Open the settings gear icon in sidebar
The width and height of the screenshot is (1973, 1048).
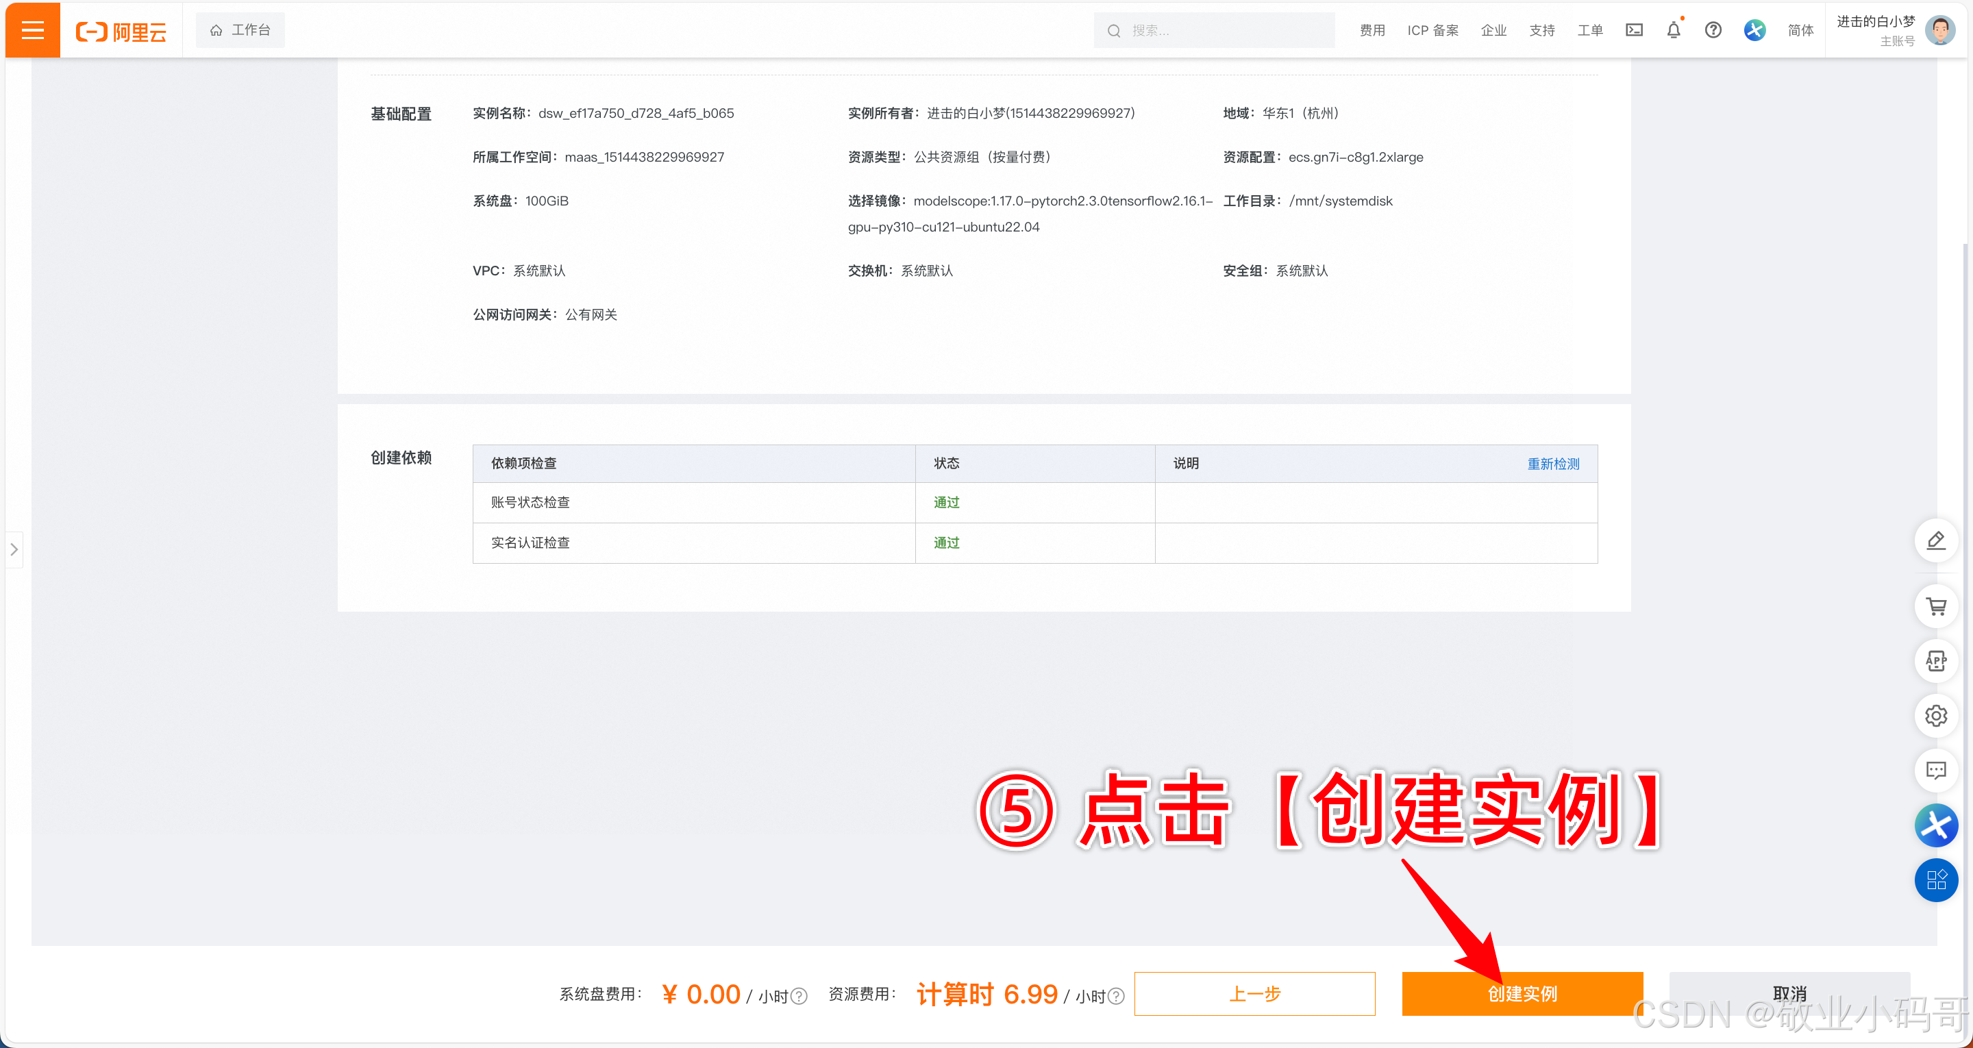[1937, 716]
